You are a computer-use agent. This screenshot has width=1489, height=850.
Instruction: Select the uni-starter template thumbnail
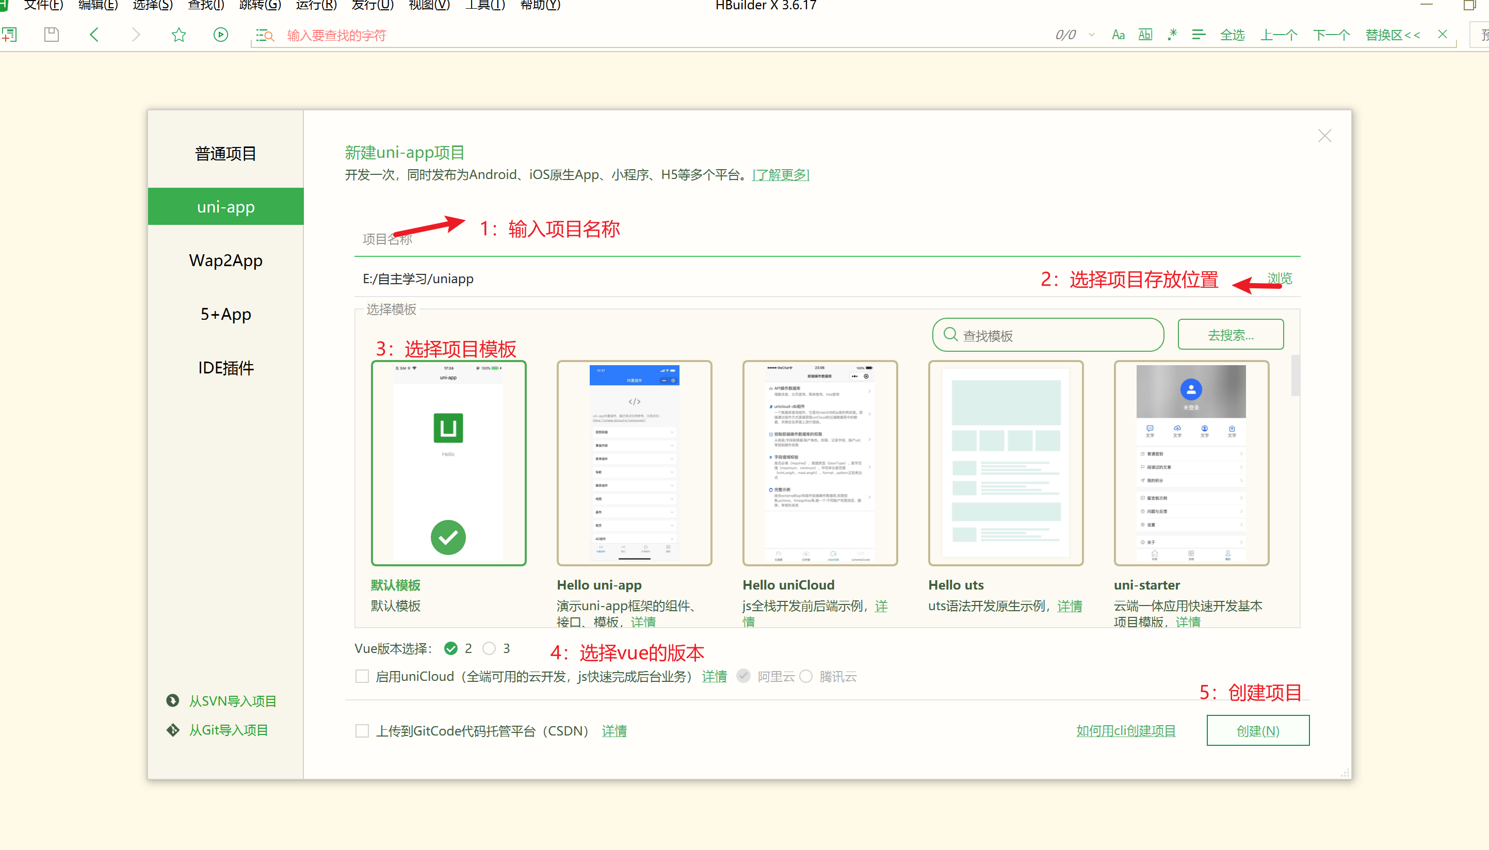tap(1191, 463)
